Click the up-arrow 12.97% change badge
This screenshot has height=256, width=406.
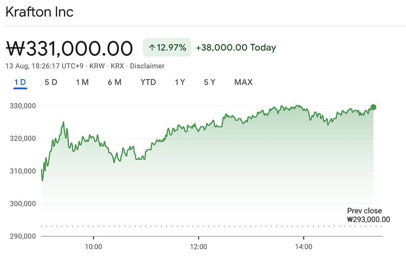[167, 47]
